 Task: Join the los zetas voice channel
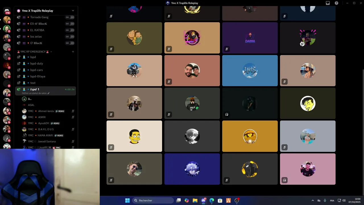[45, 36]
